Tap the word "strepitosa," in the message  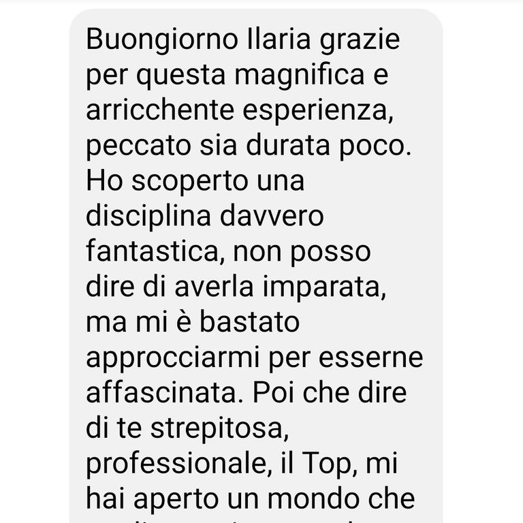click(x=219, y=429)
